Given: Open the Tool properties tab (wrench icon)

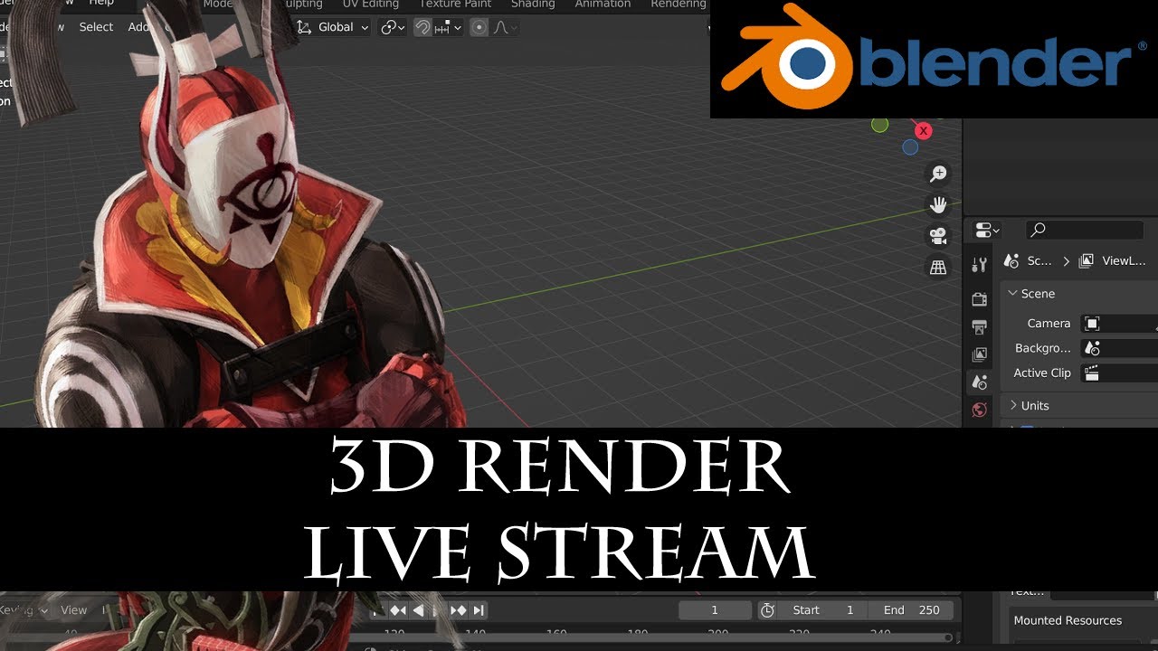Looking at the screenshot, I should pos(979,265).
